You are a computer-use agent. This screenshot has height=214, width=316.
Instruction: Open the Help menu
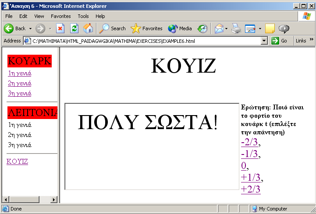click(x=100, y=16)
